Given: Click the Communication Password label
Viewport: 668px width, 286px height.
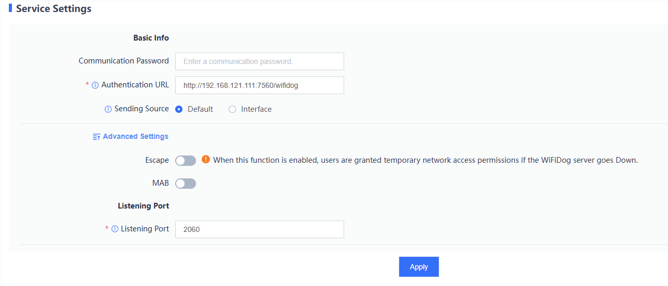Looking at the screenshot, I should pos(124,61).
